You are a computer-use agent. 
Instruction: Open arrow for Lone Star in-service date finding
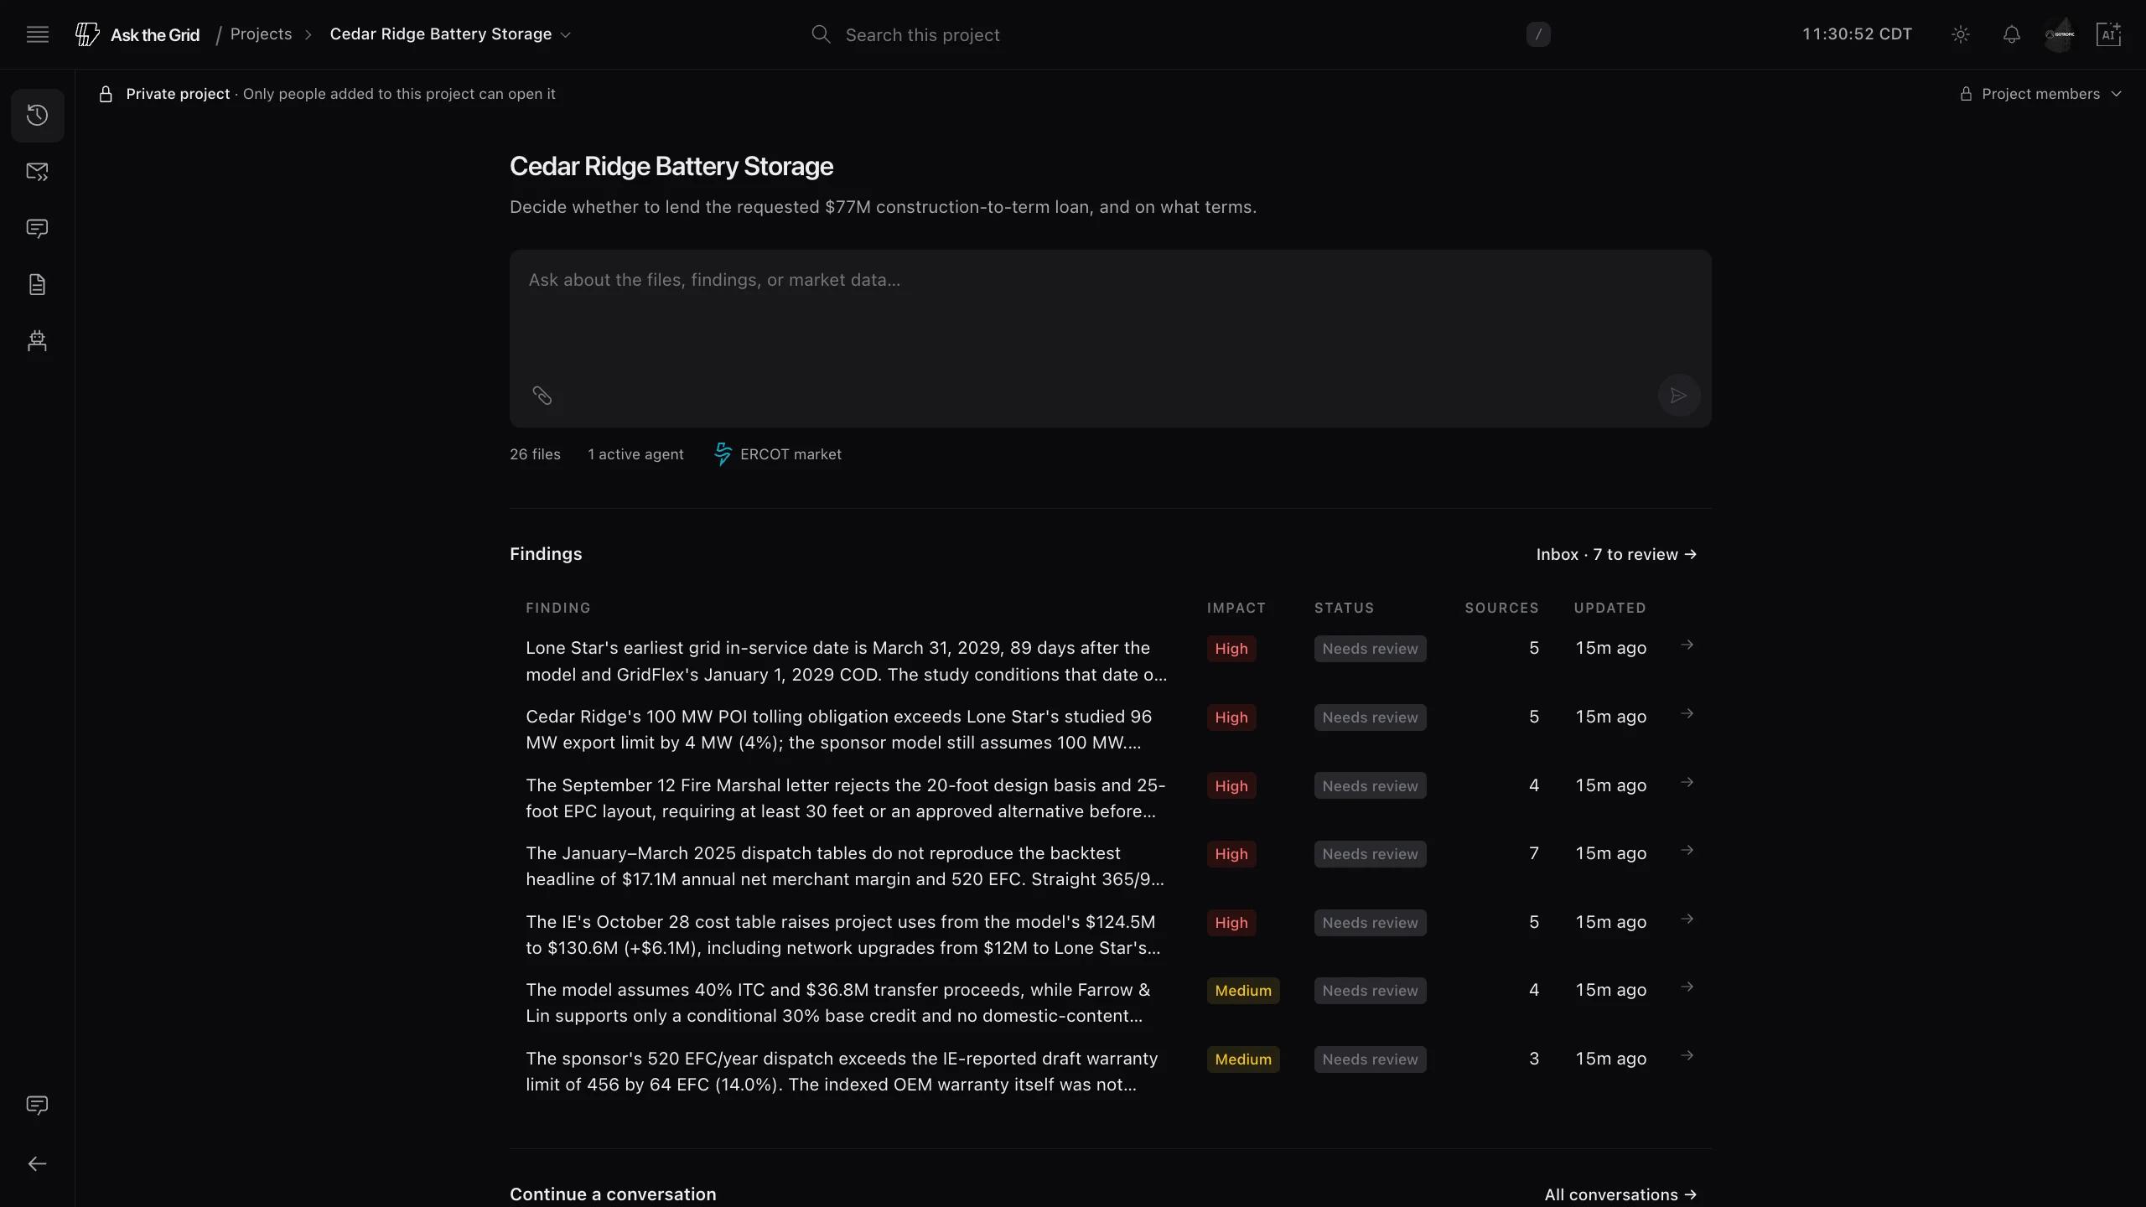(x=1687, y=645)
